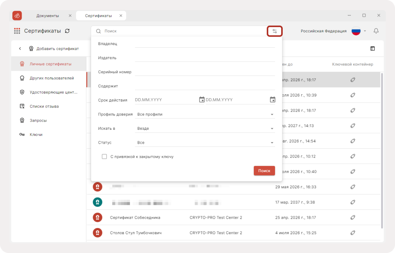Image resolution: width=395 pixels, height=253 pixels.
Task: Toggle the advanced search filter icon
Action: pos(275,31)
